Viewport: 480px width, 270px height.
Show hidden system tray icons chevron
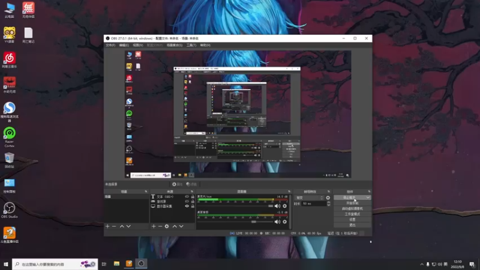[x=422, y=264]
